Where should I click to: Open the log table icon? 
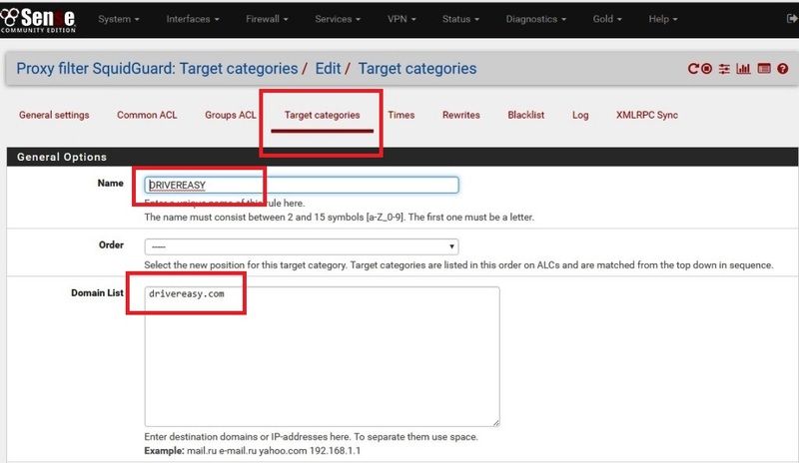[764, 68]
